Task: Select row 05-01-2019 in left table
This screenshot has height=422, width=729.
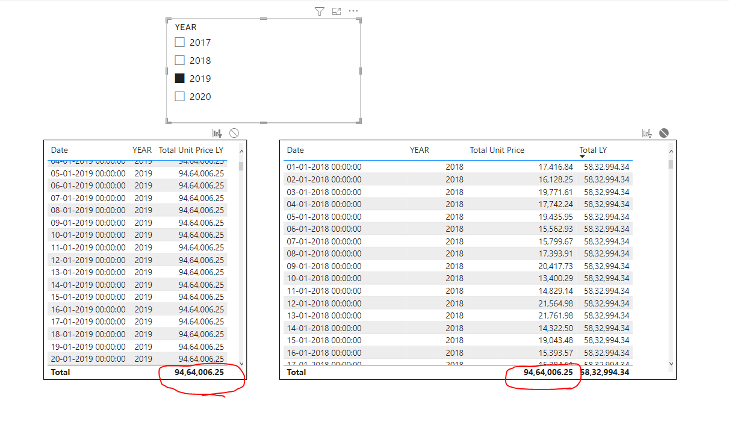Action: (137, 173)
